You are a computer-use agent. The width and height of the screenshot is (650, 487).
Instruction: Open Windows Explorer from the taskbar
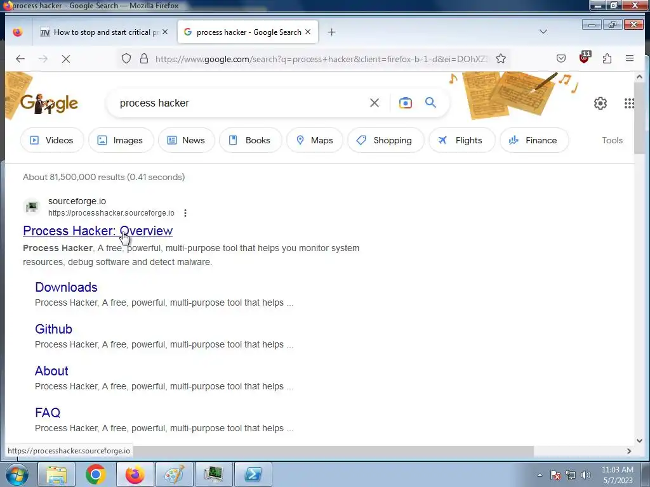tap(56, 474)
